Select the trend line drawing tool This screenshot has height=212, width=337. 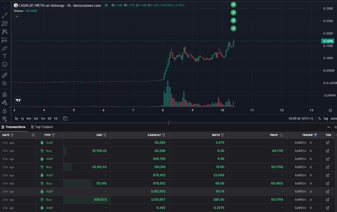coord(4,15)
